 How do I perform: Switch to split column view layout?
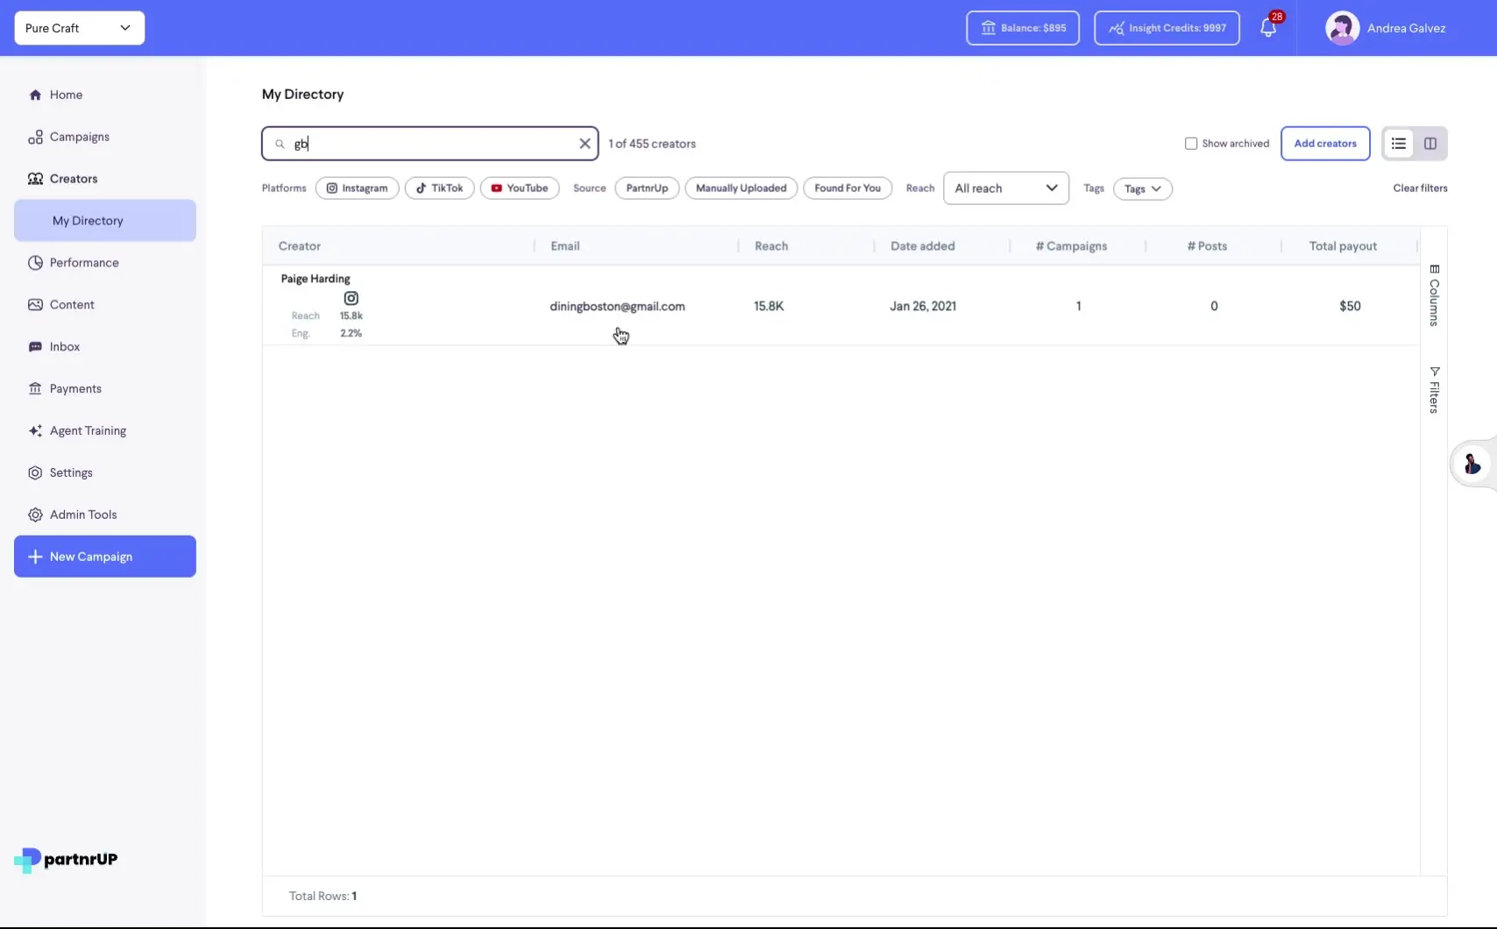[x=1430, y=144]
